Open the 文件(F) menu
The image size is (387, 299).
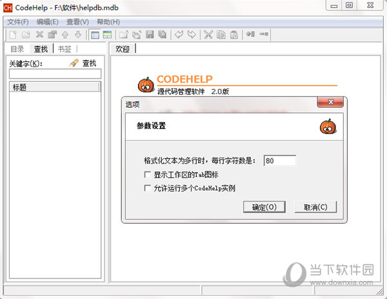(x=18, y=22)
